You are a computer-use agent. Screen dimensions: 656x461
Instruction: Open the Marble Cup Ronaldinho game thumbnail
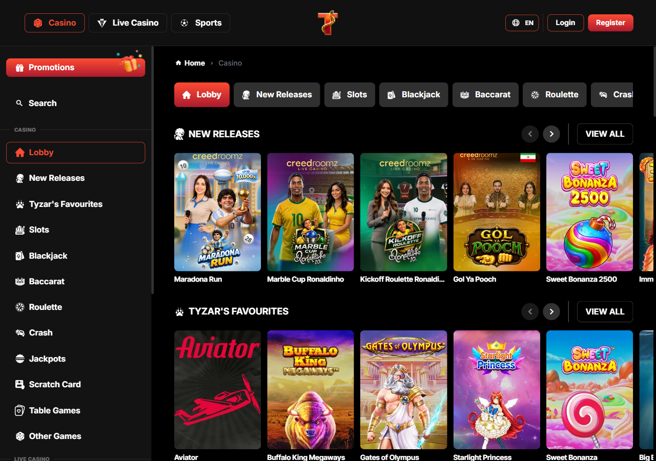tap(311, 212)
